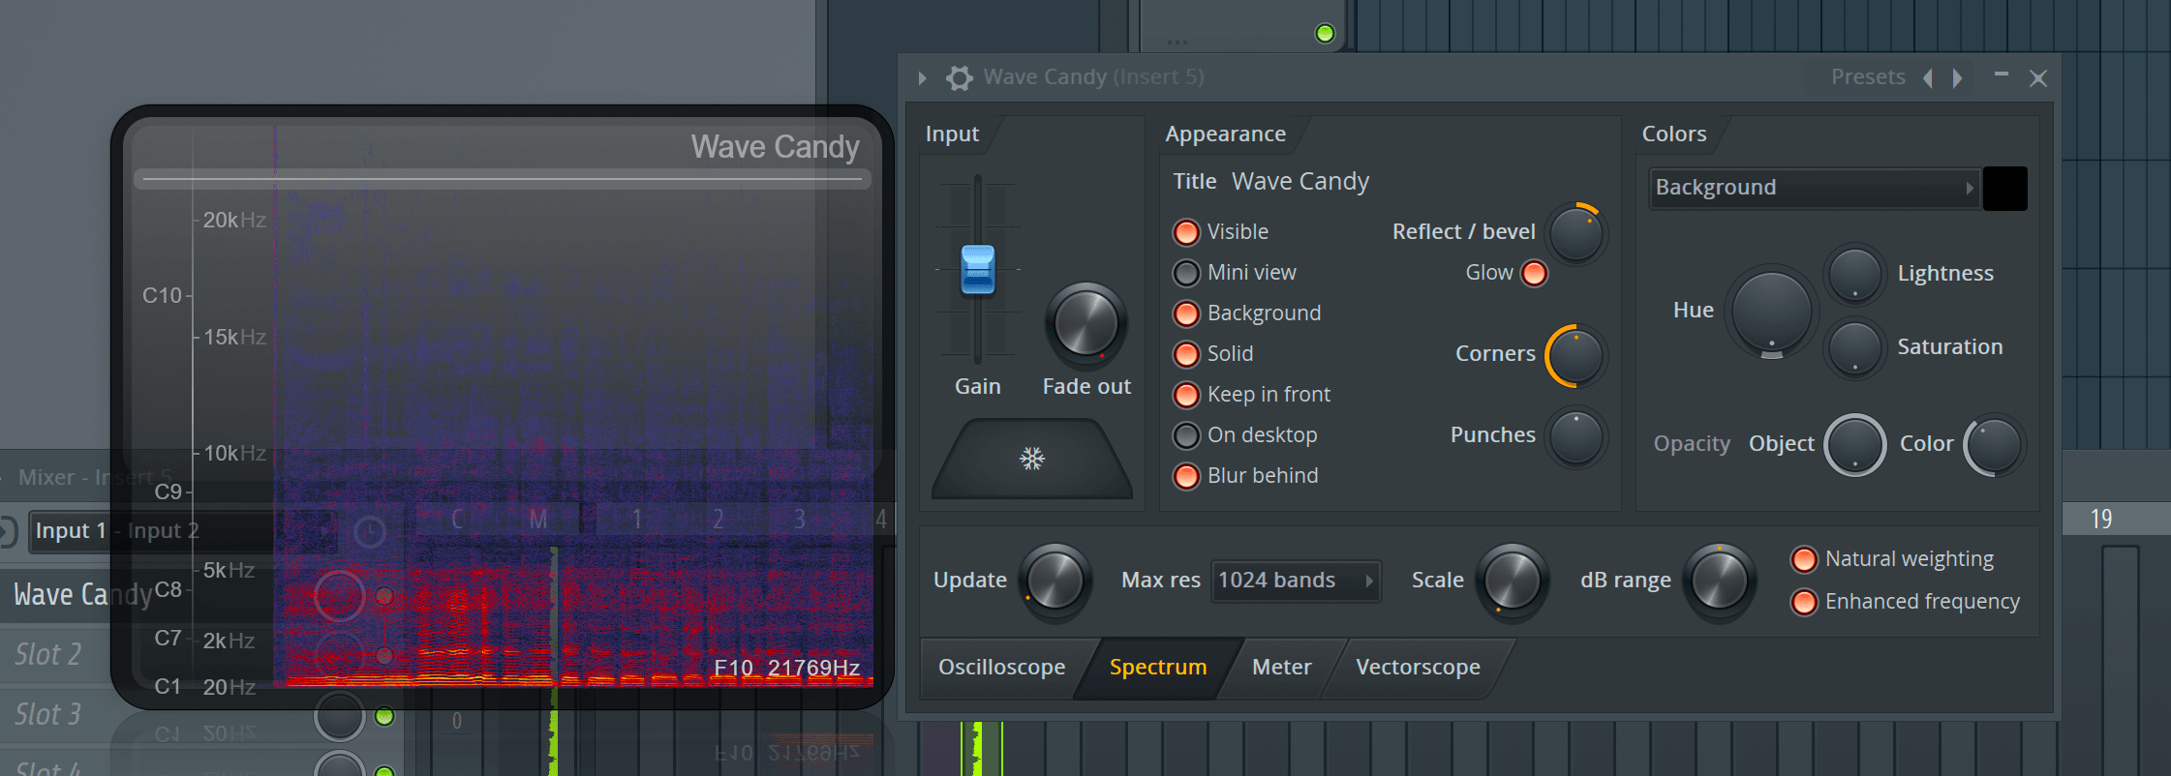This screenshot has height=776, width=2171.
Task: Enable the Mini view option
Action: point(1186,273)
